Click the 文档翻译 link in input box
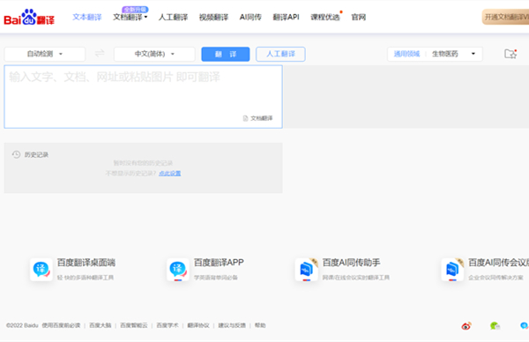 pyautogui.click(x=262, y=118)
